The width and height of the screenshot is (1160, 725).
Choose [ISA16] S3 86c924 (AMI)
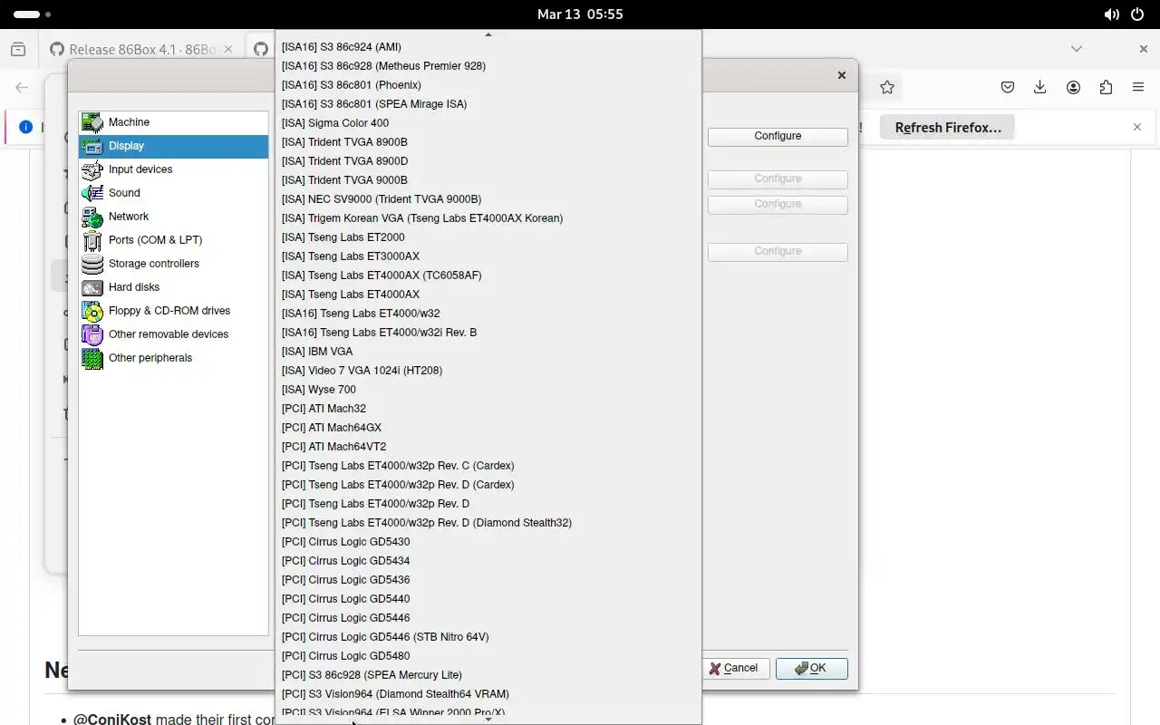488,47
